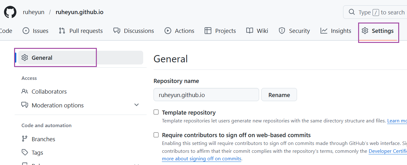Viewport: 407px width, 165px height.
Task: Open the Developer Certificate link
Action: [388, 151]
